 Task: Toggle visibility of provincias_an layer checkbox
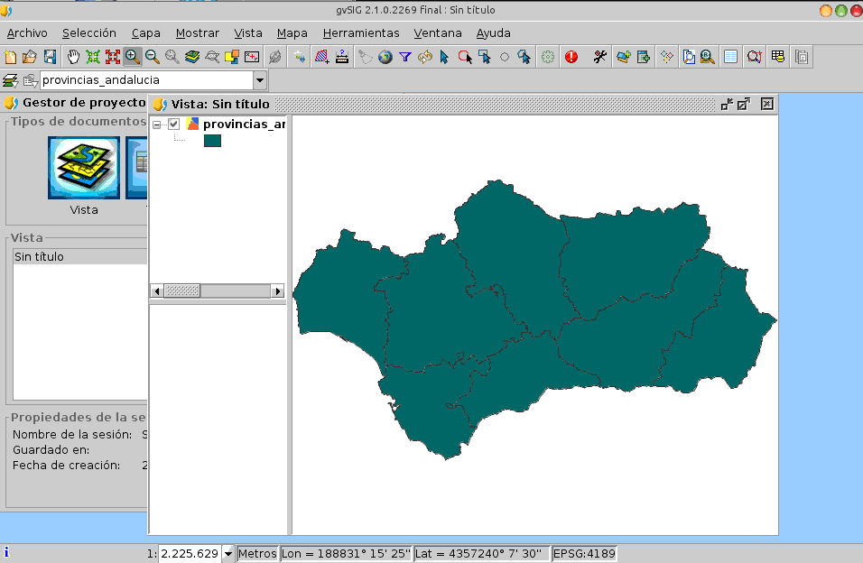pos(174,125)
